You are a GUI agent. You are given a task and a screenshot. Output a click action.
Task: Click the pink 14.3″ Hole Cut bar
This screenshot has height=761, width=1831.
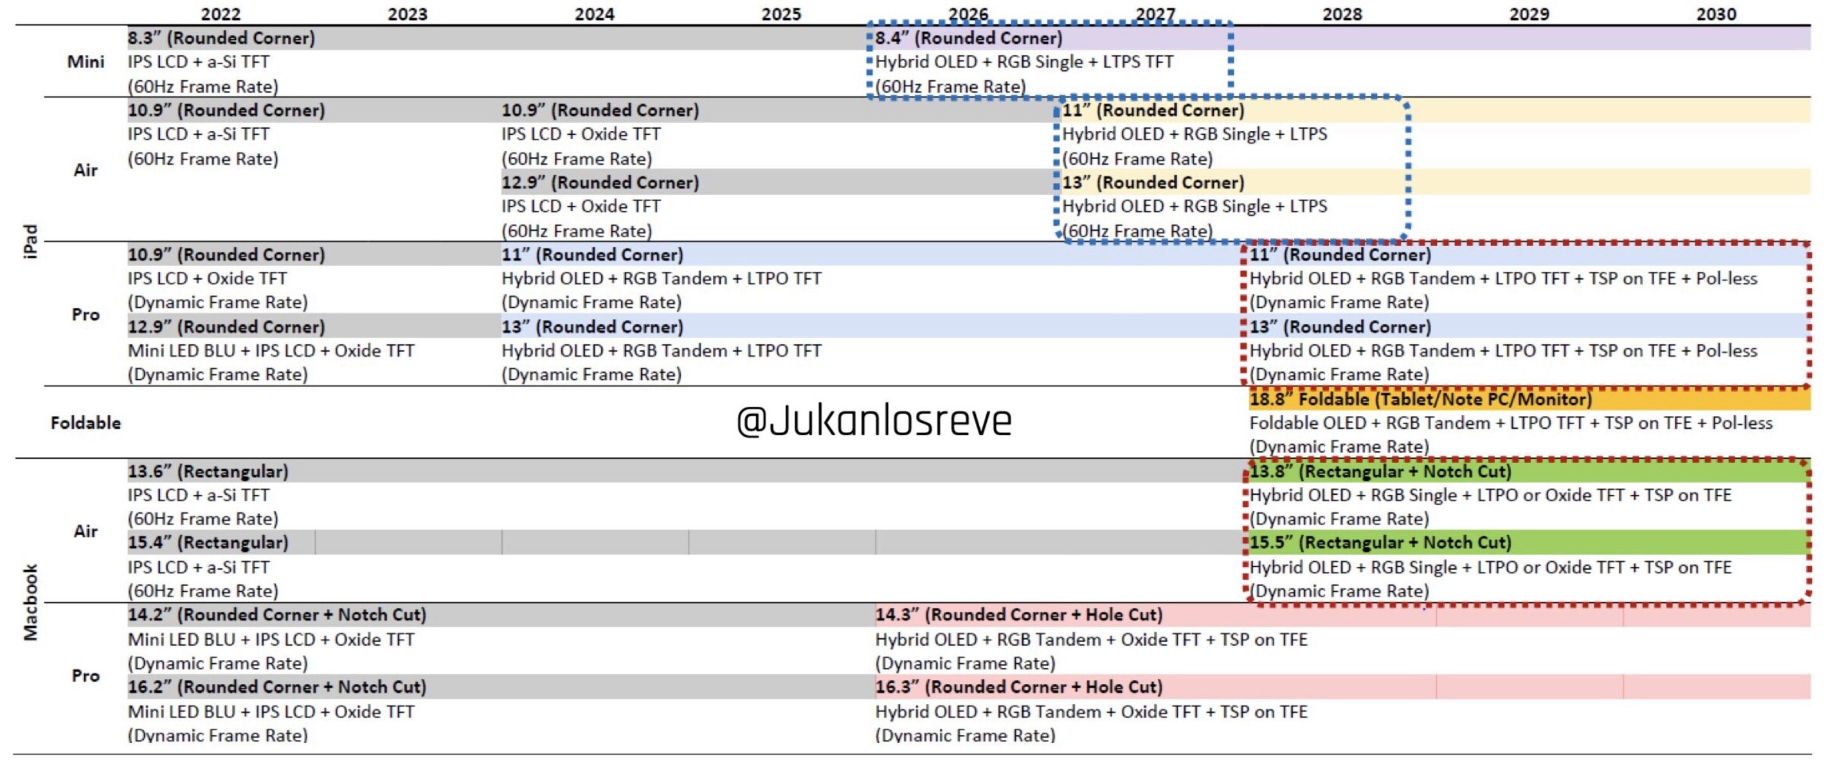point(1018,614)
